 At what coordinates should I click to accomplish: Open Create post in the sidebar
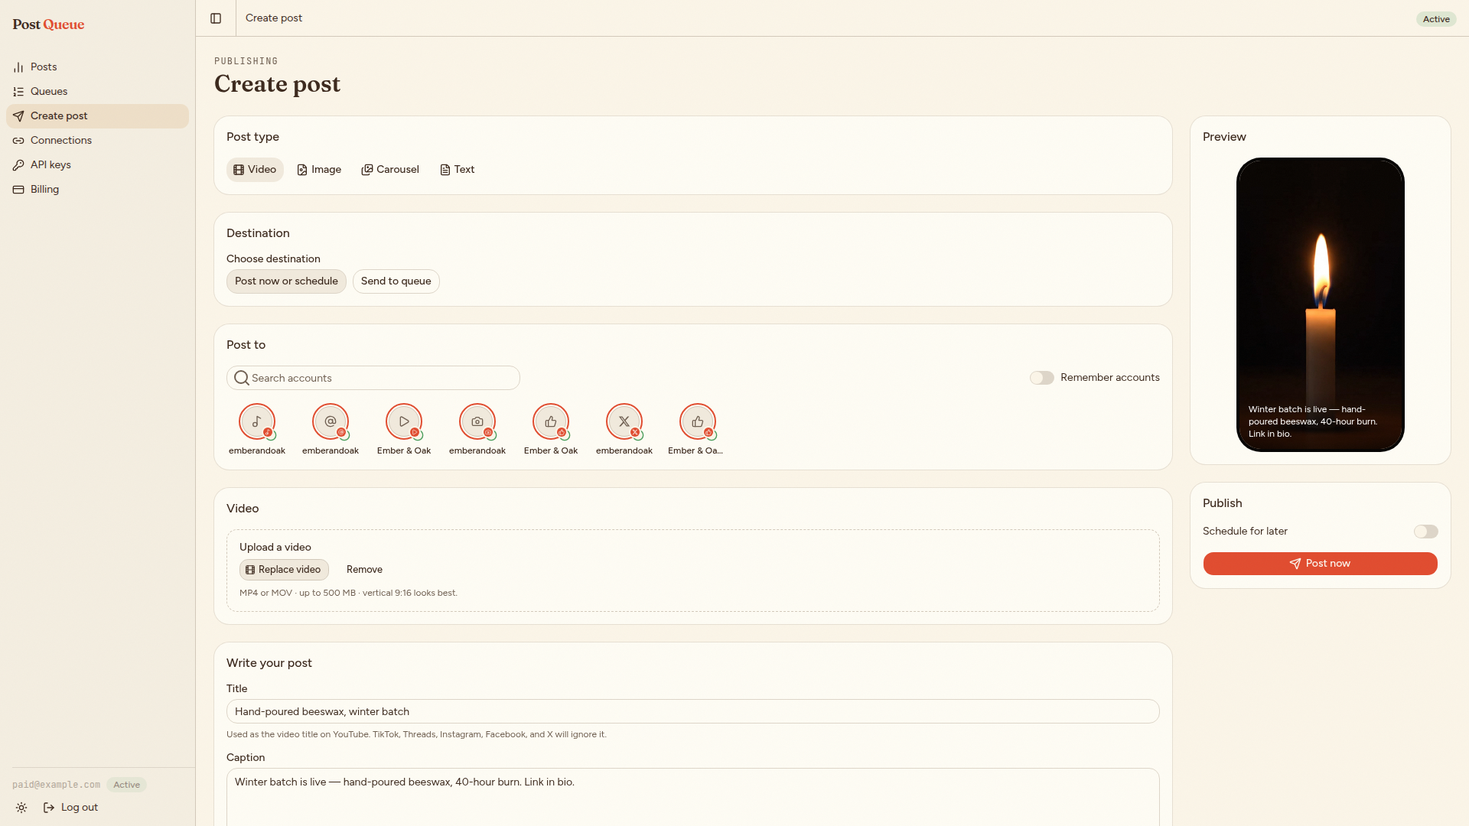coord(97,116)
